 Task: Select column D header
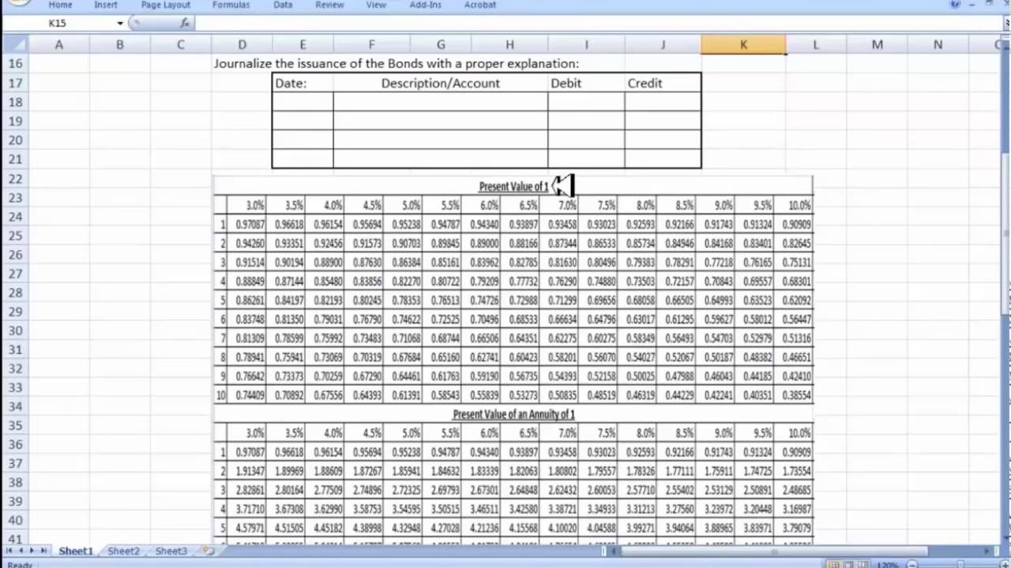point(242,45)
